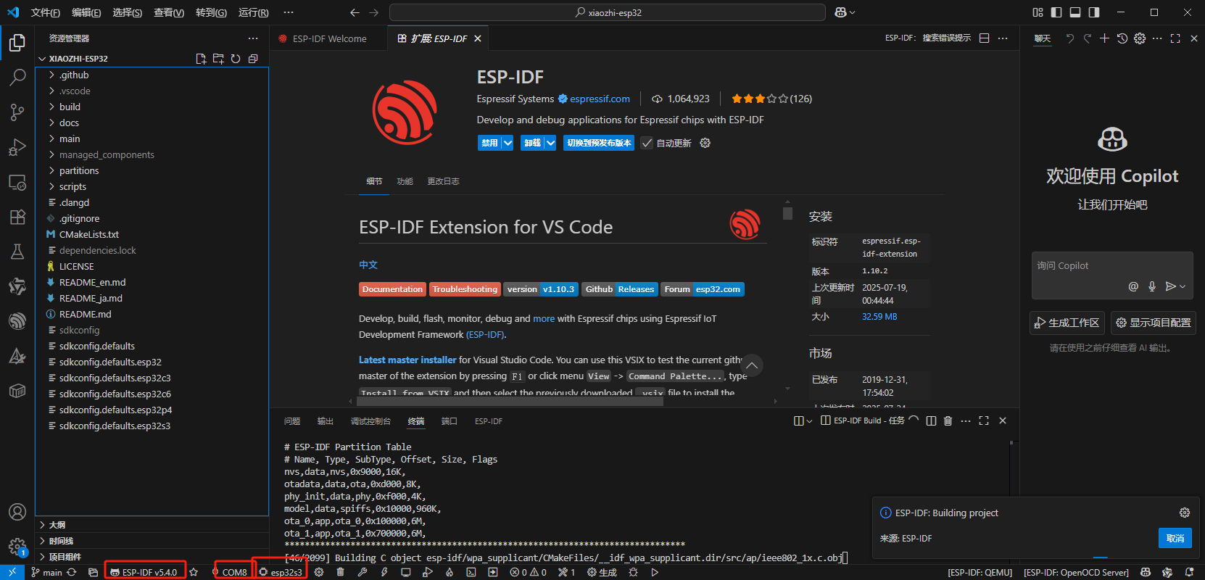The width and height of the screenshot is (1205, 580).
Task: Open the Search view in activity bar
Action: coord(17,77)
